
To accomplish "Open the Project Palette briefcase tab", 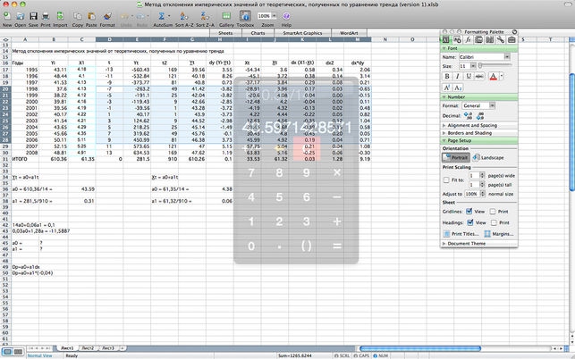I will pyautogui.click(x=512, y=40).
